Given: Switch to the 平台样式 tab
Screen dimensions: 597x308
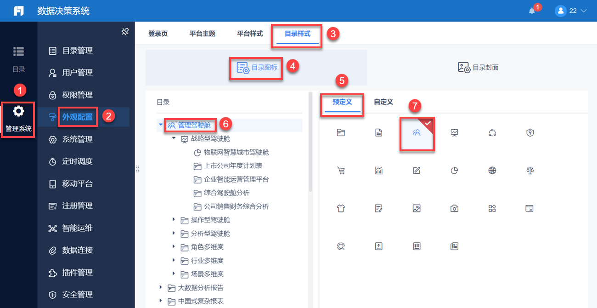Looking at the screenshot, I should click(x=250, y=34).
